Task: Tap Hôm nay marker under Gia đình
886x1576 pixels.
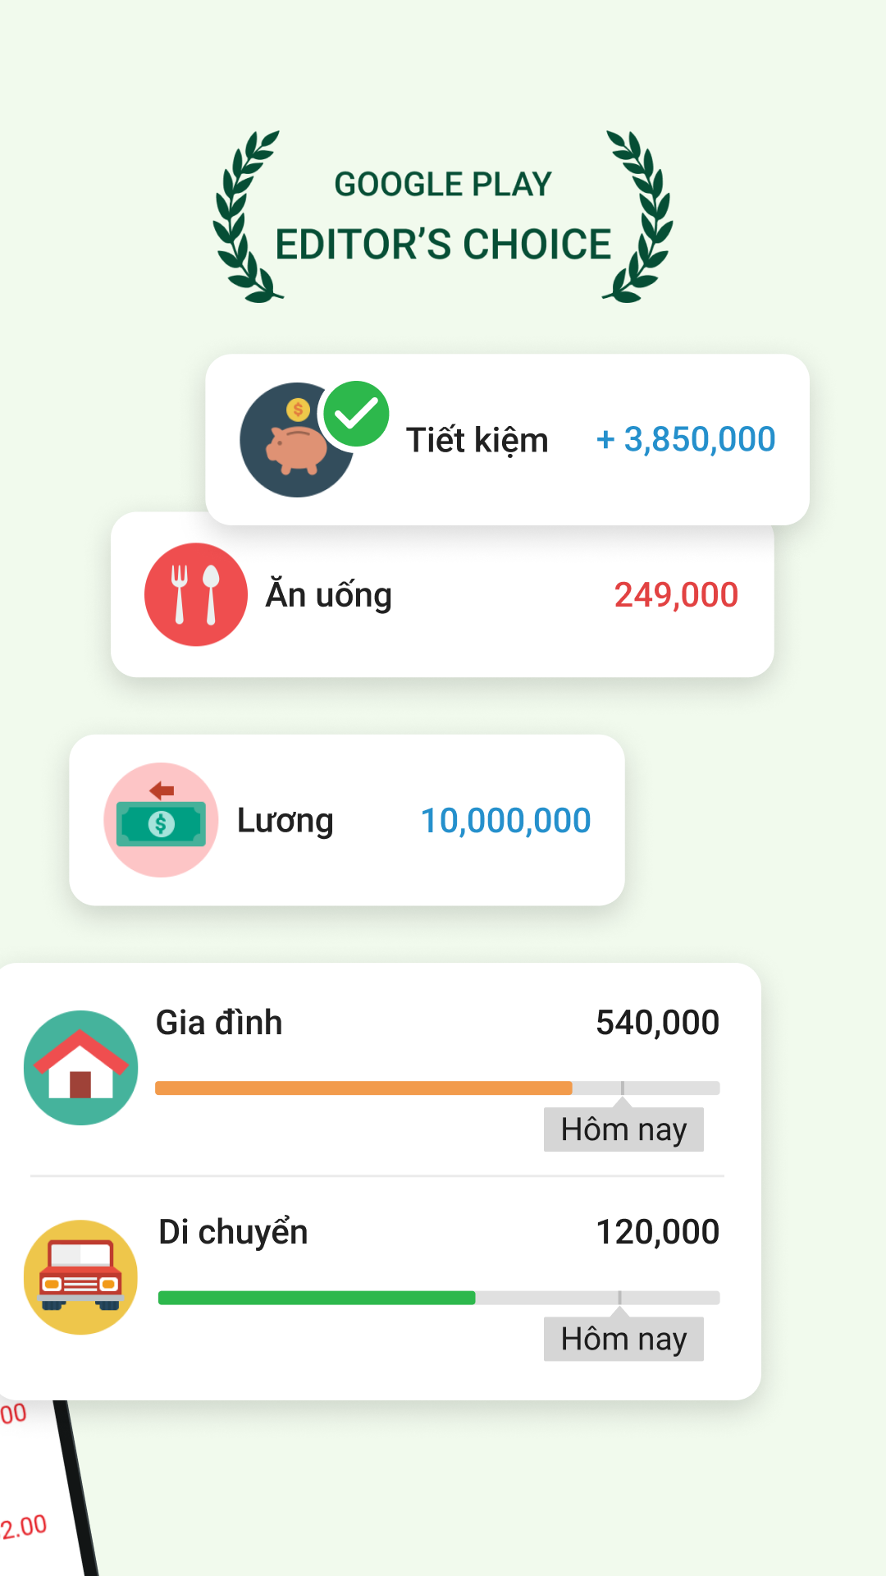Action: [623, 1129]
